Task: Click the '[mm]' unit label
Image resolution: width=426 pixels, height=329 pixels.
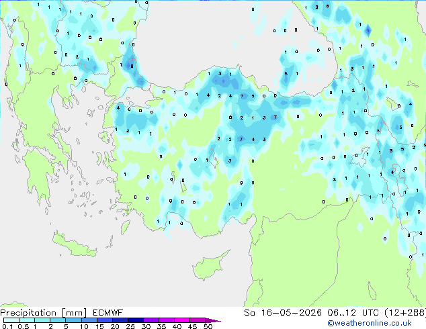Action: 74,313
